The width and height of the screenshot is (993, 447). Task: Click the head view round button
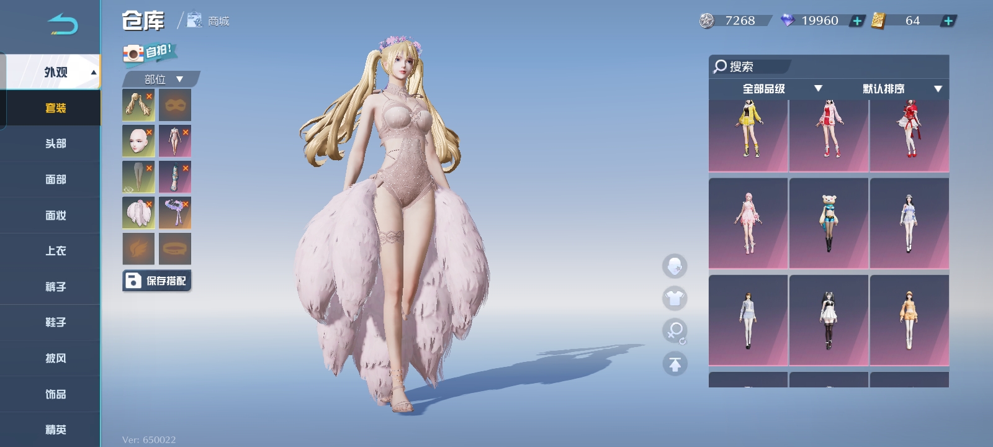pos(675,266)
